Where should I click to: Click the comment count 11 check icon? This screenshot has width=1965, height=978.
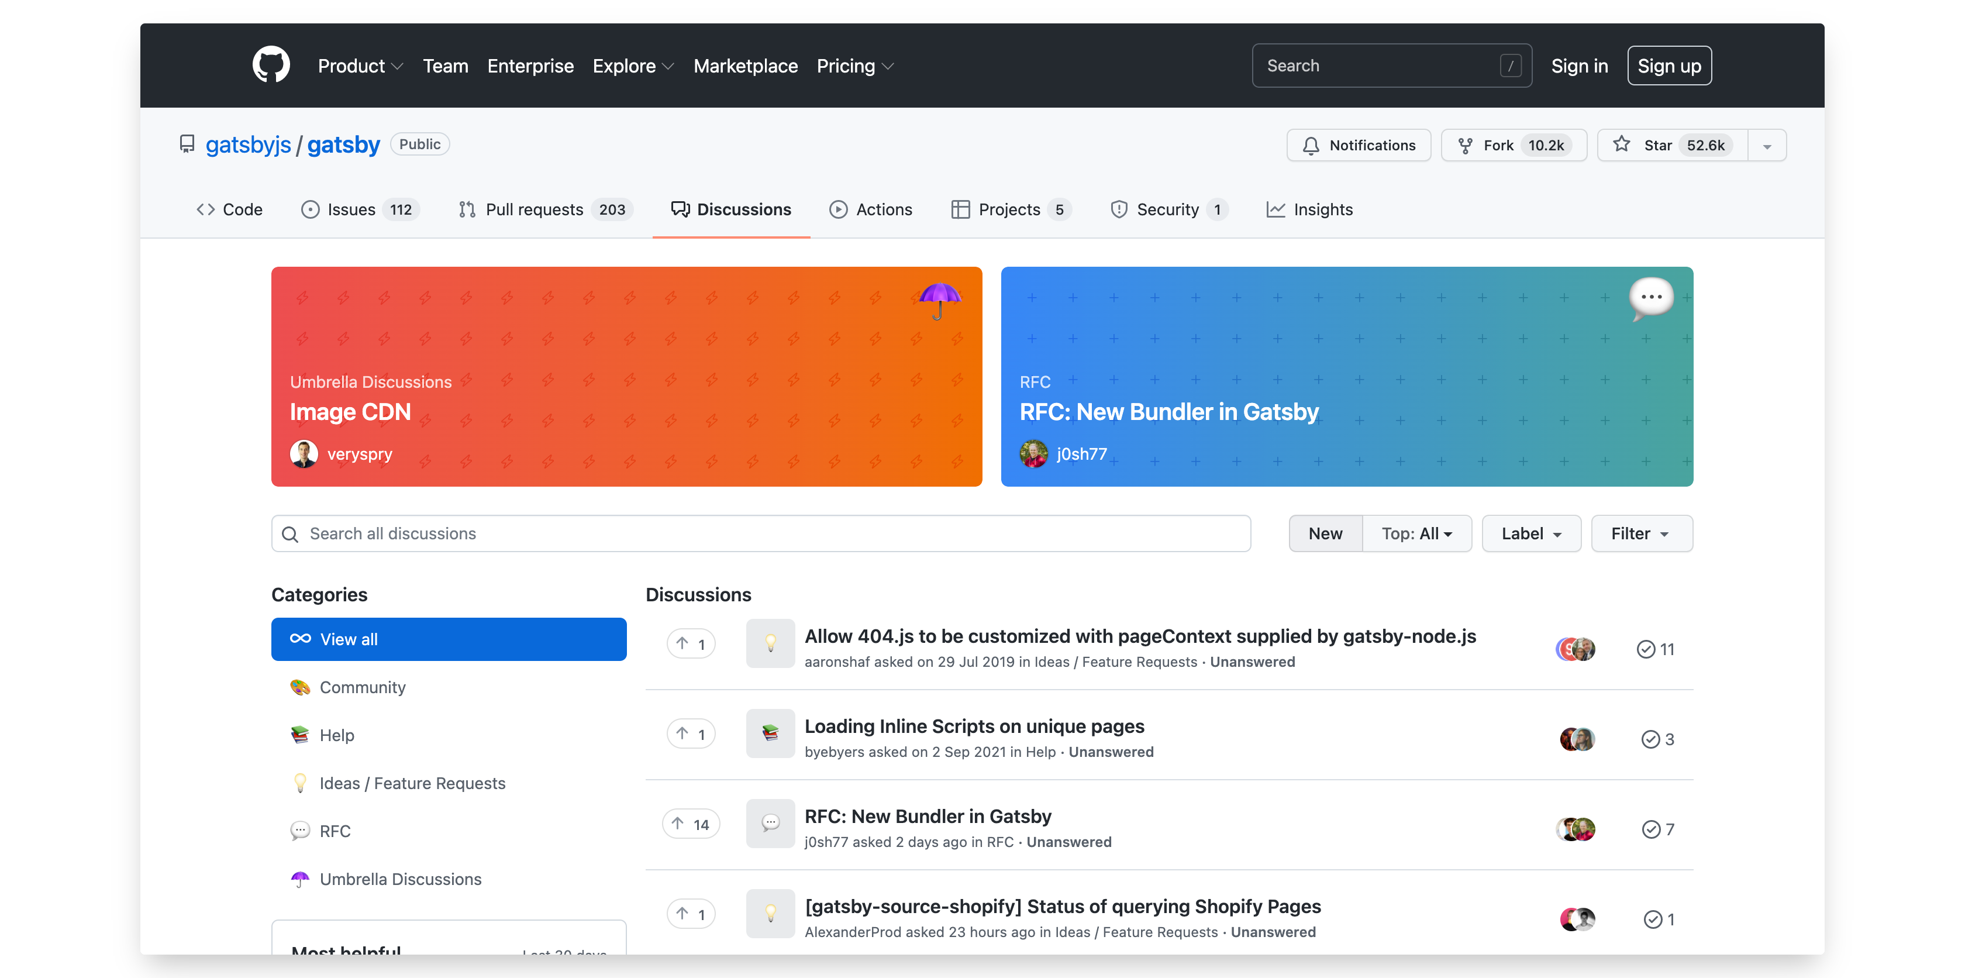[1645, 649]
